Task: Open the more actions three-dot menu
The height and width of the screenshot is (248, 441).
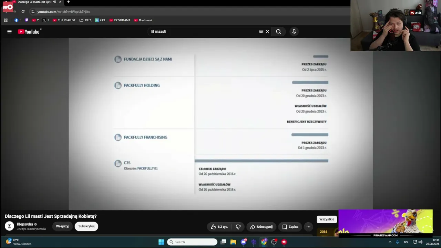Action: point(308,227)
